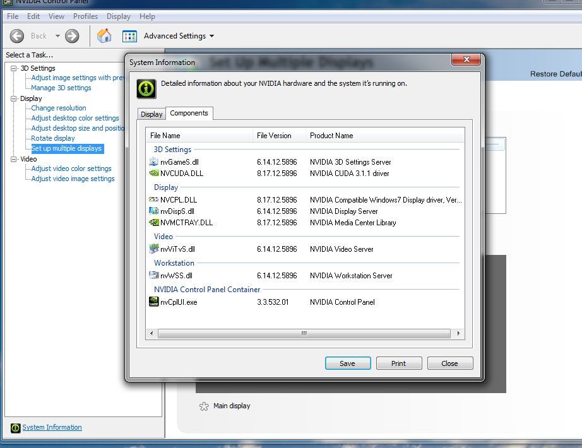Viewport: 582px width, 448px height.
Task: Sort by Product Name column header
Action: coord(385,136)
